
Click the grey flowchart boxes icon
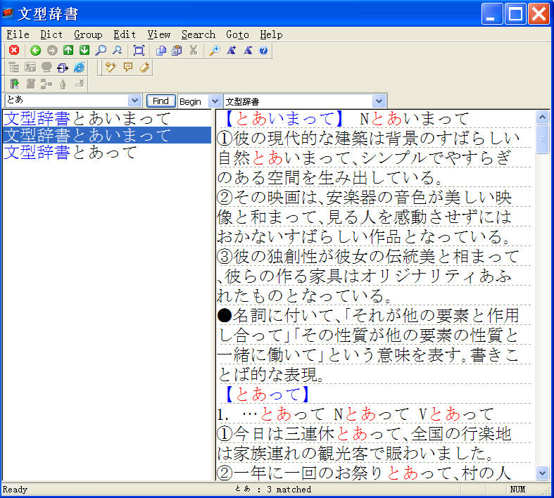pyautogui.click(x=46, y=84)
